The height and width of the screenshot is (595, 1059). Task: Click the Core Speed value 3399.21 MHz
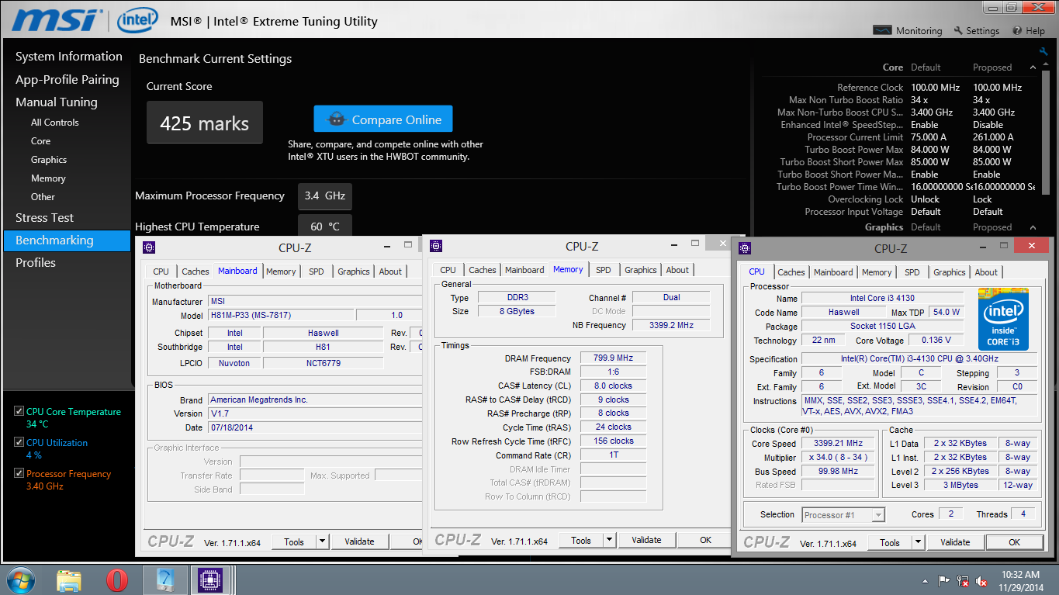click(839, 444)
